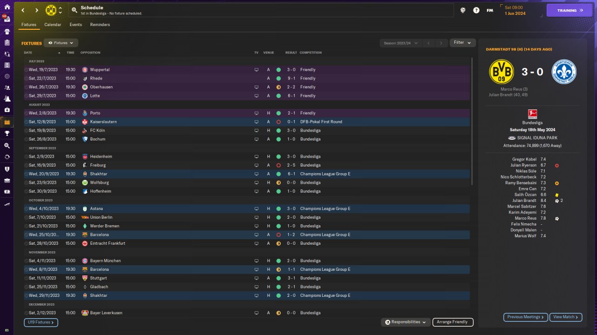The width and height of the screenshot is (597, 335).
Task: Toggle the reminder circle for Heidenheim fixture
Action: (26, 157)
